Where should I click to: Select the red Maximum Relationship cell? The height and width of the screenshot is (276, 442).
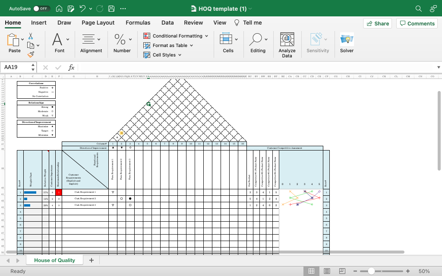[59, 192]
